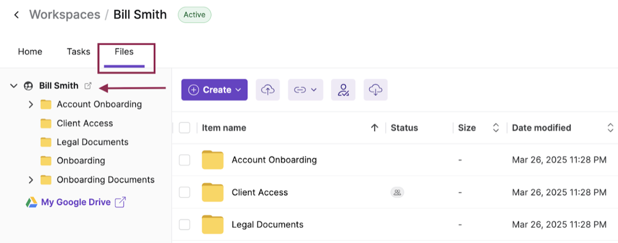
Task: Open the Legal Documents folder in file list
Action: click(x=267, y=224)
